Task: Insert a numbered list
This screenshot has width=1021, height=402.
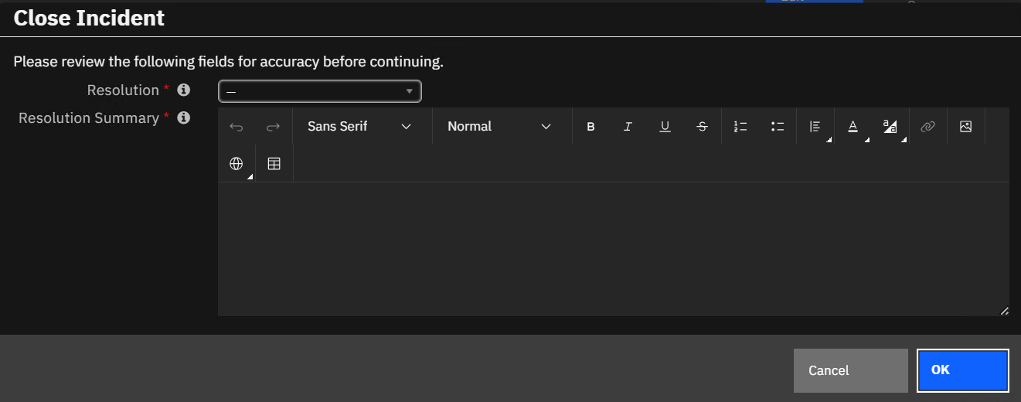Action: 740,127
